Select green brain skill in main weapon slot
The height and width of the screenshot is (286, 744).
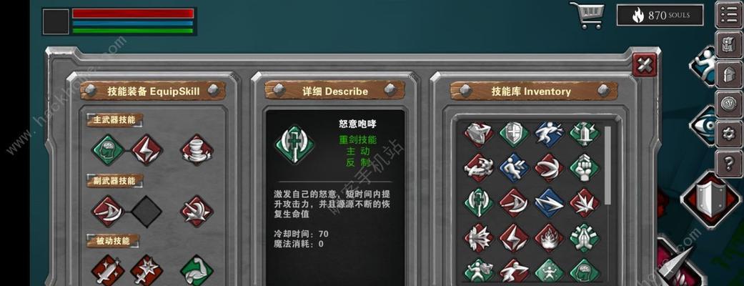(108, 149)
